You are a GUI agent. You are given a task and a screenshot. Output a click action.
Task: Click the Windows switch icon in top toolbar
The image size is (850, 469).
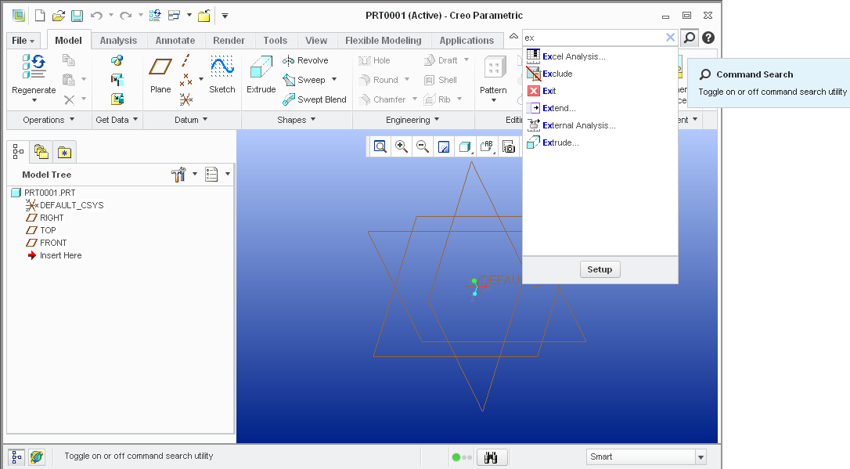174,16
